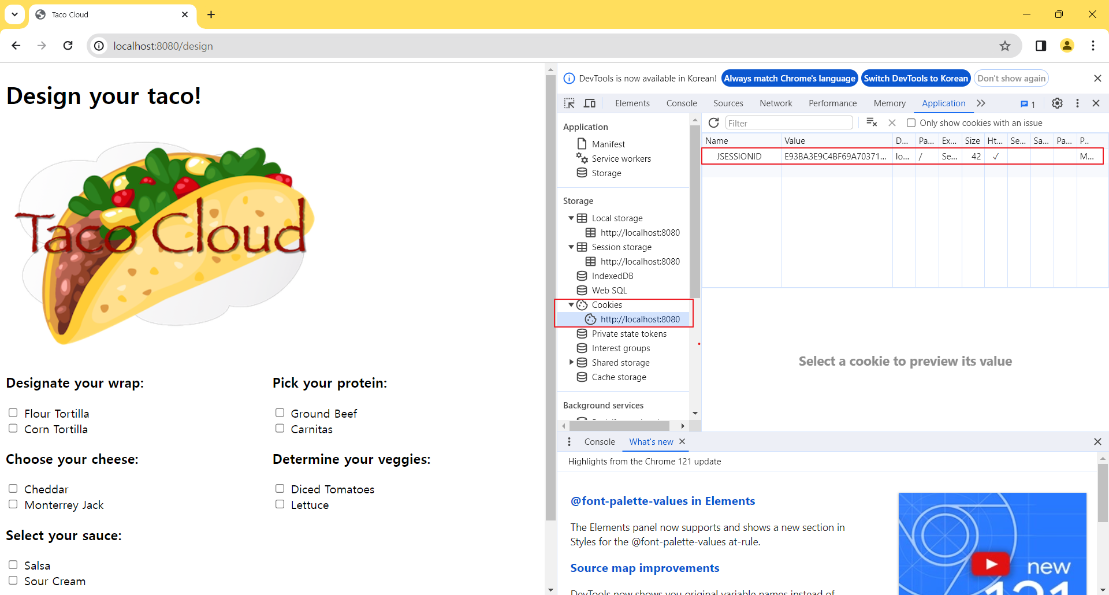The width and height of the screenshot is (1109, 595).
Task: Click Don't show again button
Action: pos(1011,79)
